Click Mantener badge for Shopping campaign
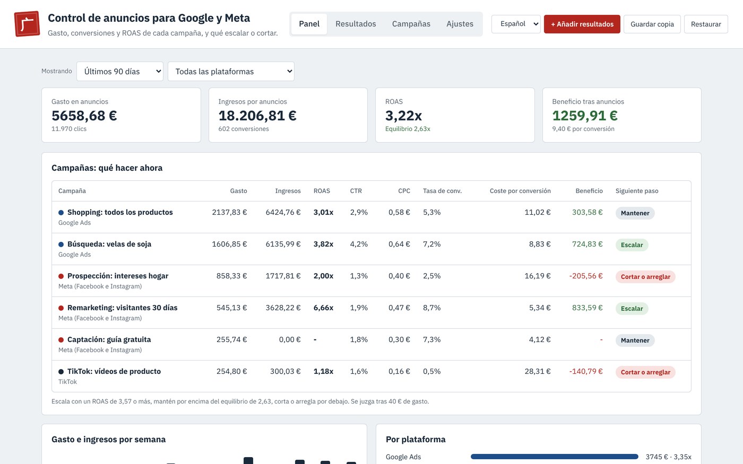This screenshot has height=464, width=743. (635, 213)
